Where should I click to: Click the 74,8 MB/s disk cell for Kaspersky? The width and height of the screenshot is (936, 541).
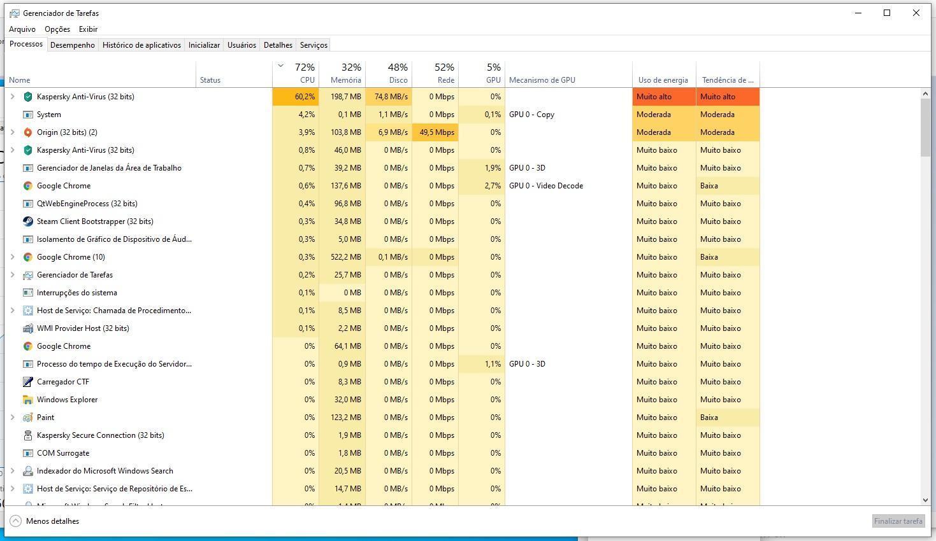389,97
